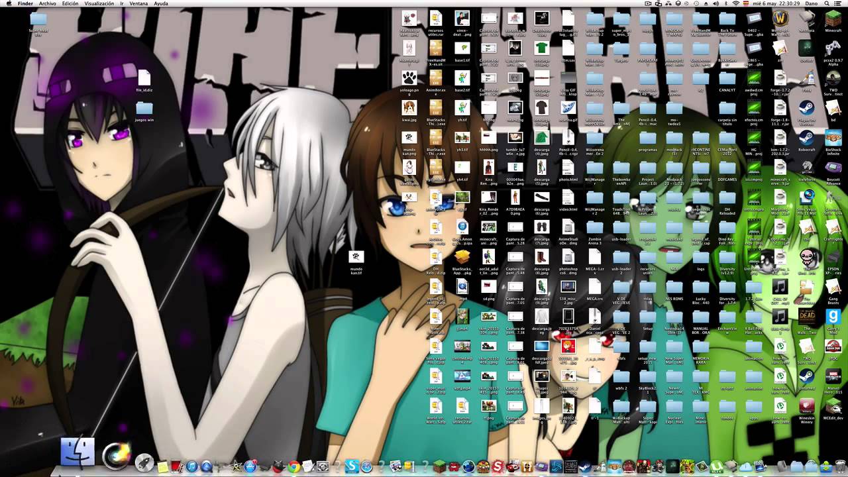Open the Setup folder

click(647, 317)
